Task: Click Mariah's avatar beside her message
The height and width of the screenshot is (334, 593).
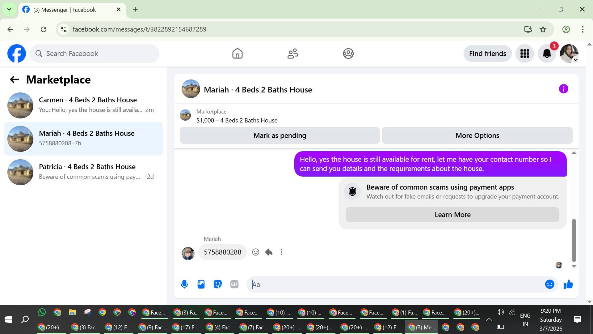Action: click(x=188, y=253)
